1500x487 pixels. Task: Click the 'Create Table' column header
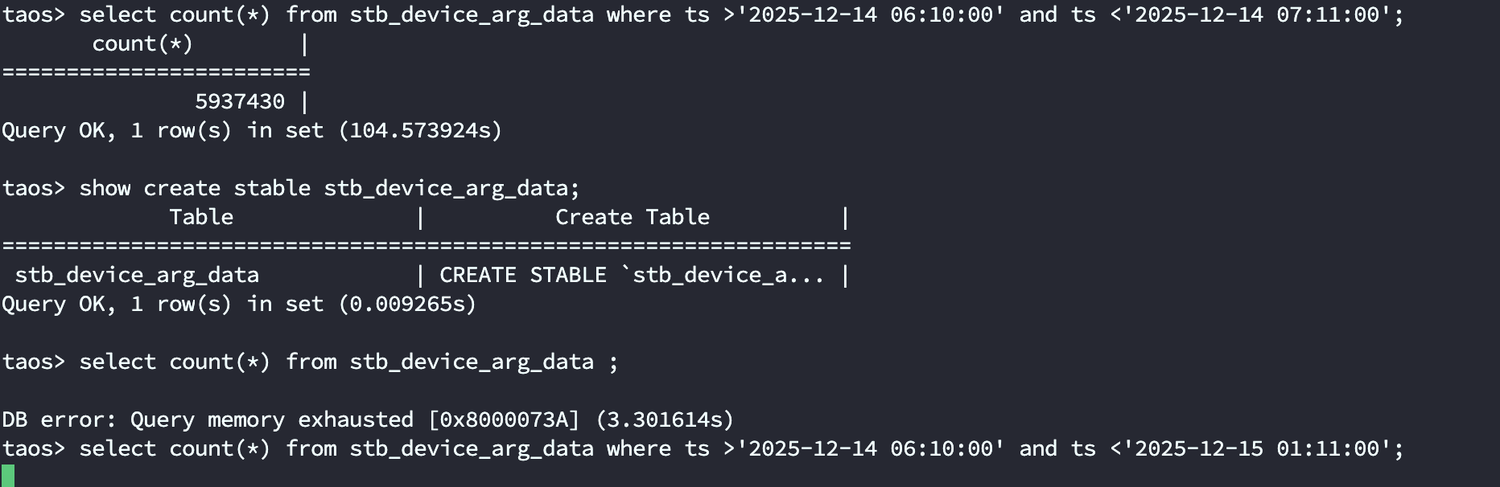[632, 217]
